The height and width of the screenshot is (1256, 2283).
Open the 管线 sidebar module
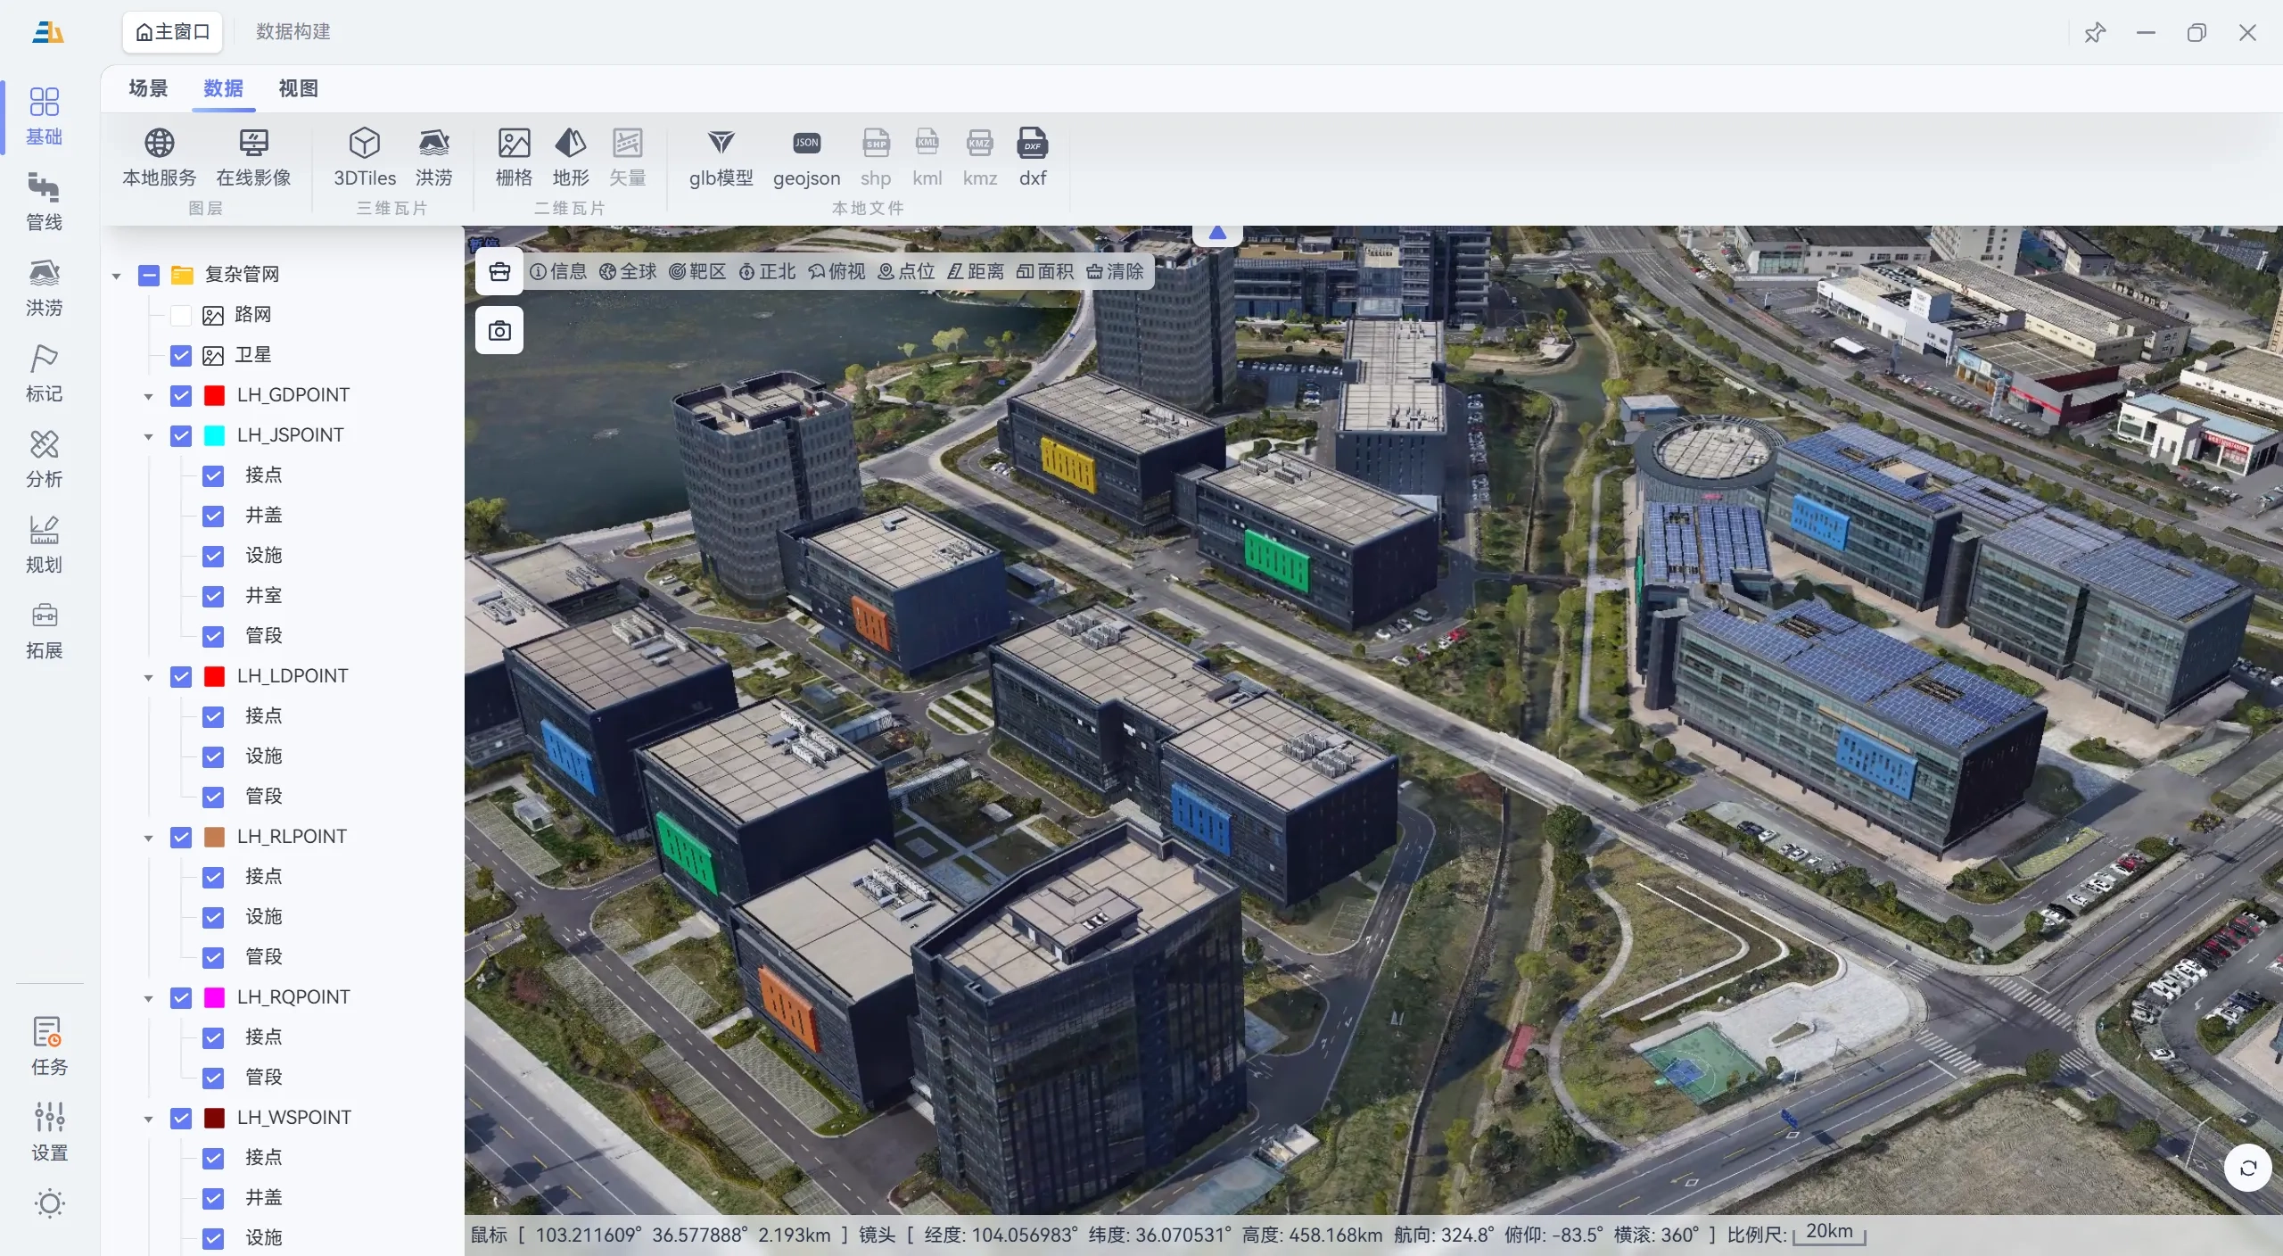pyautogui.click(x=44, y=202)
